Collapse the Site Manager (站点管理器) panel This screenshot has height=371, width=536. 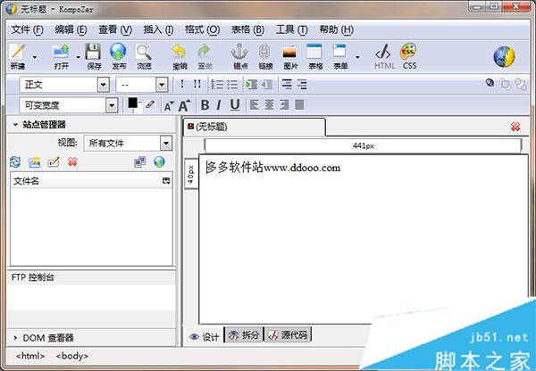coord(15,125)
